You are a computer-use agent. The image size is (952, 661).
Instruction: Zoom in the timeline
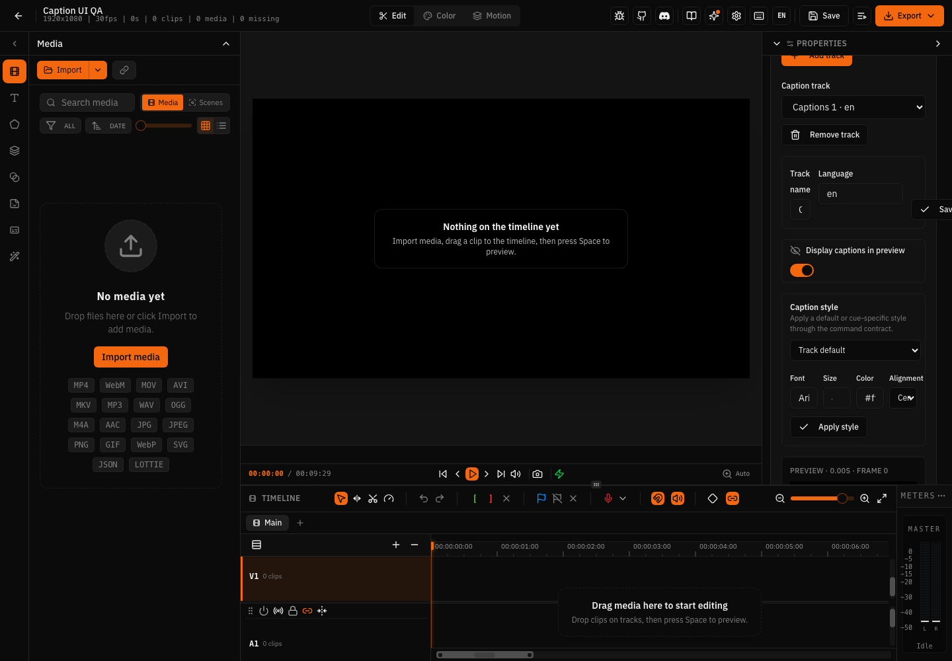865,498
